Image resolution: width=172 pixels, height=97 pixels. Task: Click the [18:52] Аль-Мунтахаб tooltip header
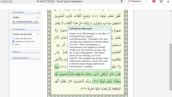tap(89, 29)
